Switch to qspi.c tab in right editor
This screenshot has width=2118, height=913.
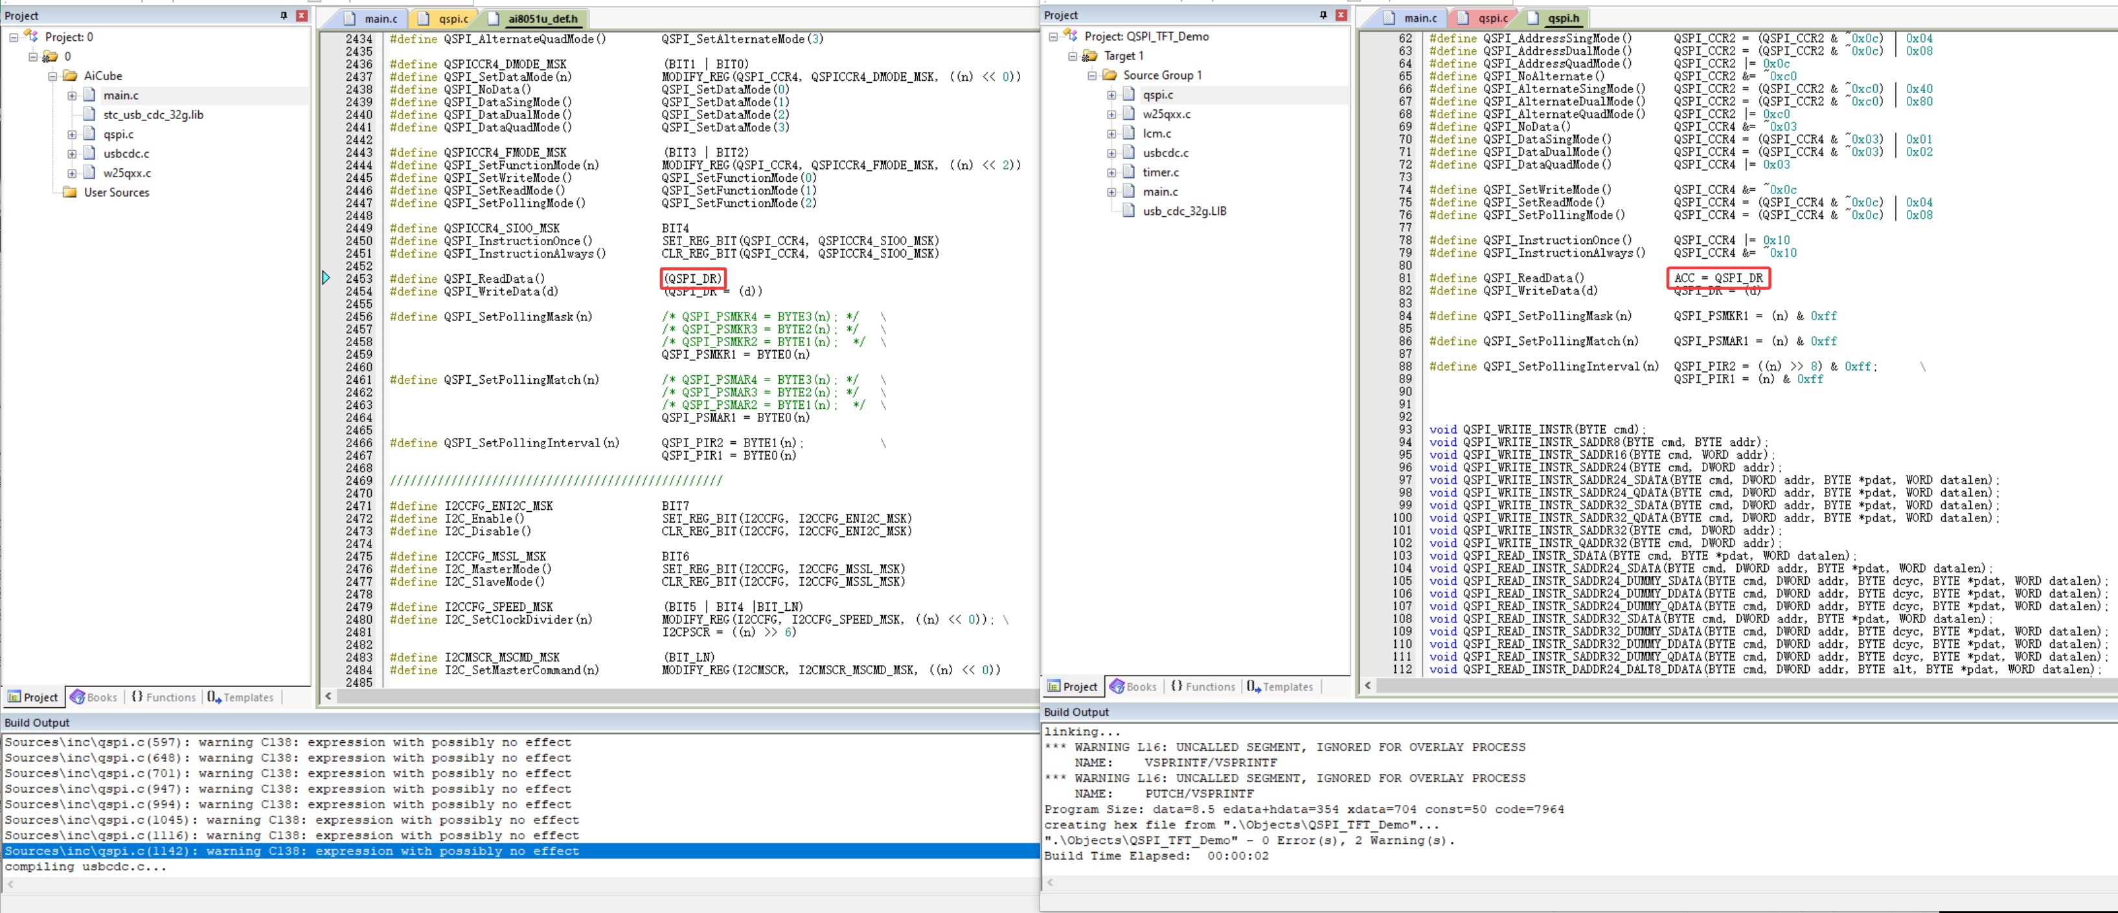pyautogui.click(x=1483, y=18)
